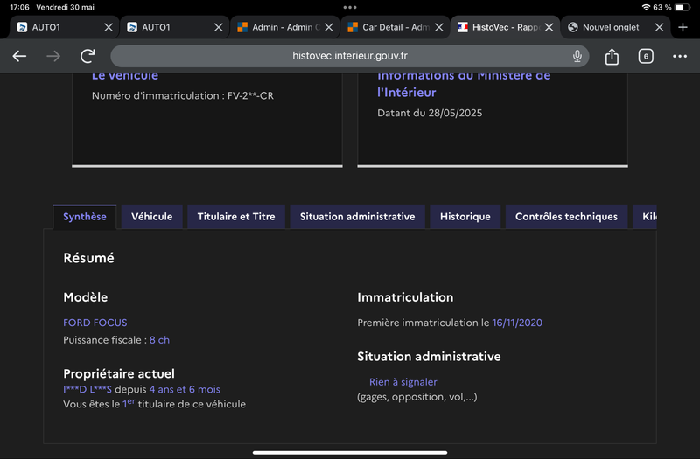Tap the microphone in the address bar
The width and height of the screenshot is (700, 459).
(577, 56)
